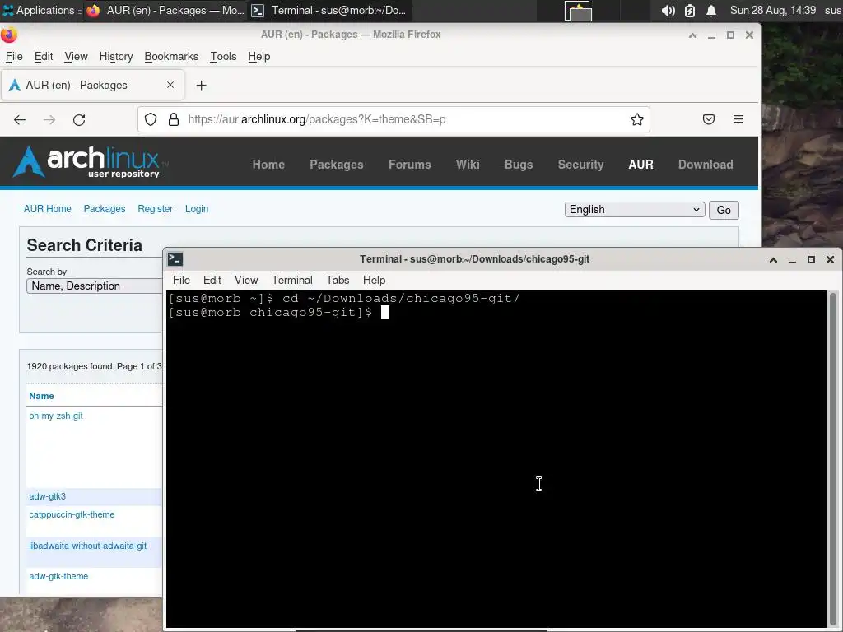Reload the AUR page in Firefox
This screenshot has height=632, width=843.
coord(79,120)
